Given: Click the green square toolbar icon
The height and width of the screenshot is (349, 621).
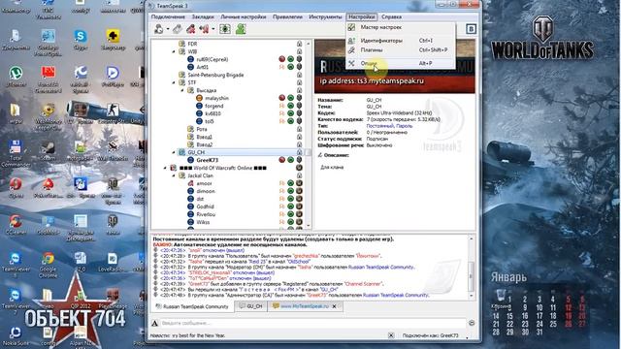Looking at the screenshot, I should pyautogui.click(x=225, y=29).
